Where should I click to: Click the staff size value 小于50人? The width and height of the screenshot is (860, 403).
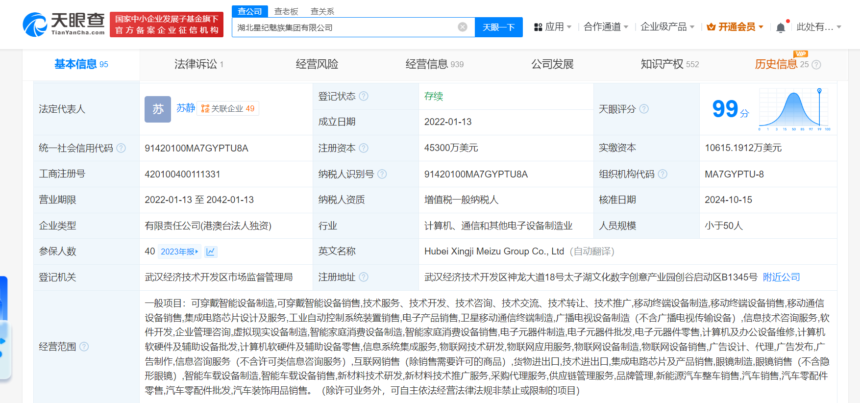[x=724, y=226]
